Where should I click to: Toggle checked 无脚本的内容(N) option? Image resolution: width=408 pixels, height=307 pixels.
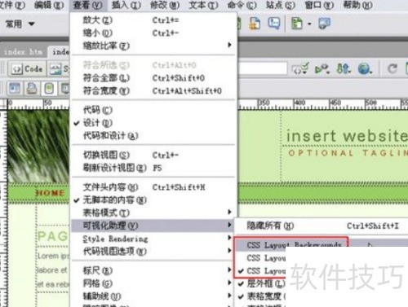click(153, 200)
